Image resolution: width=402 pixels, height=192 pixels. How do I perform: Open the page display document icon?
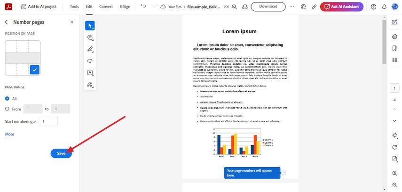pos(394,159)
